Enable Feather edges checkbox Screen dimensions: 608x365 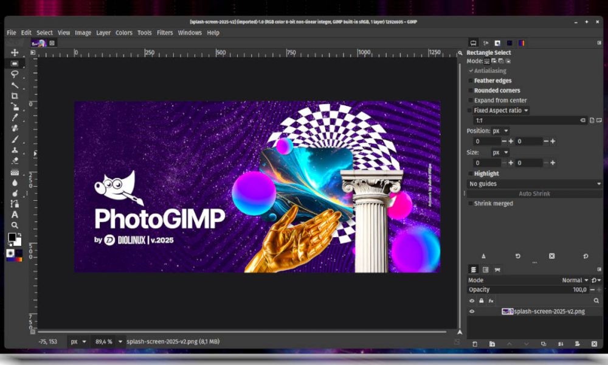(471, 81)
